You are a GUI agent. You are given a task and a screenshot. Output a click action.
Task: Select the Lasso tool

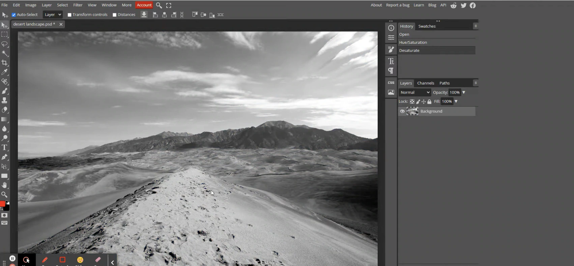pos(4,44)
